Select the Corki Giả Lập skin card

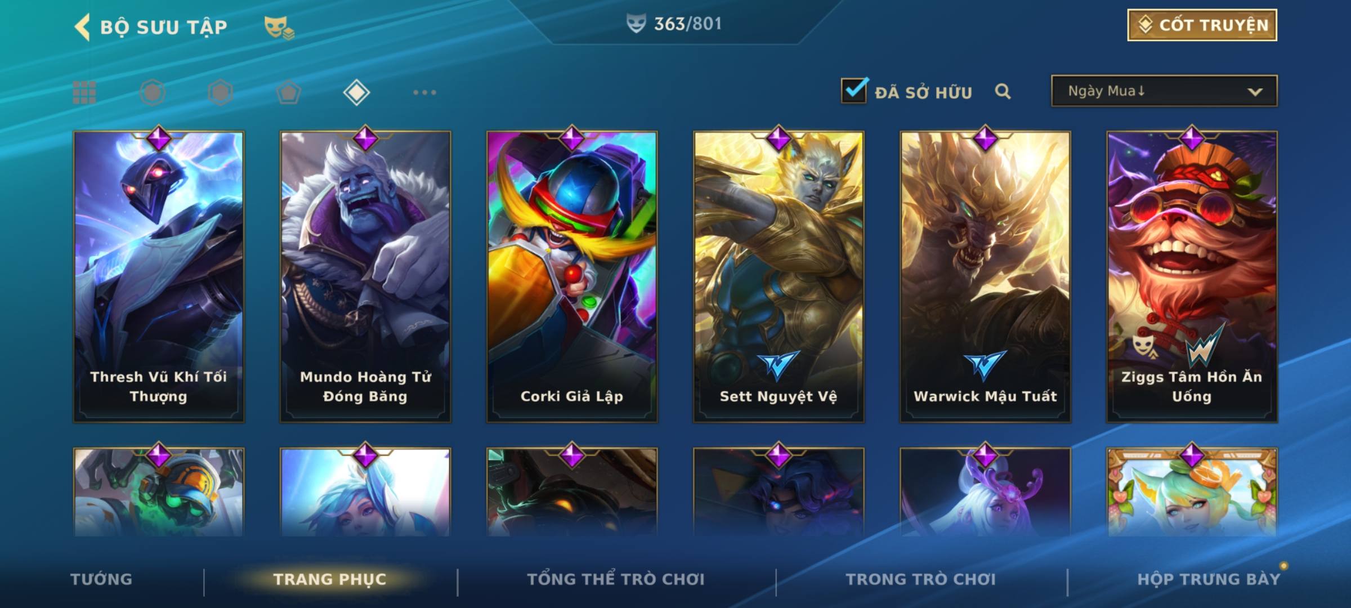coord(572,276)
